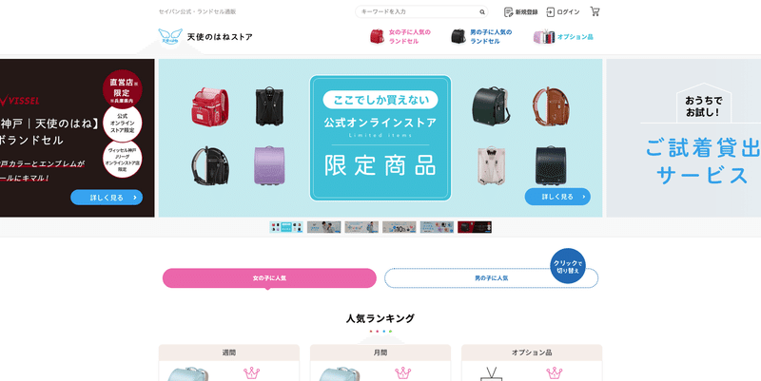761x381 pixels.
Task: Click 詳しく見る on the limited items banner
Action: pos(557,197)
